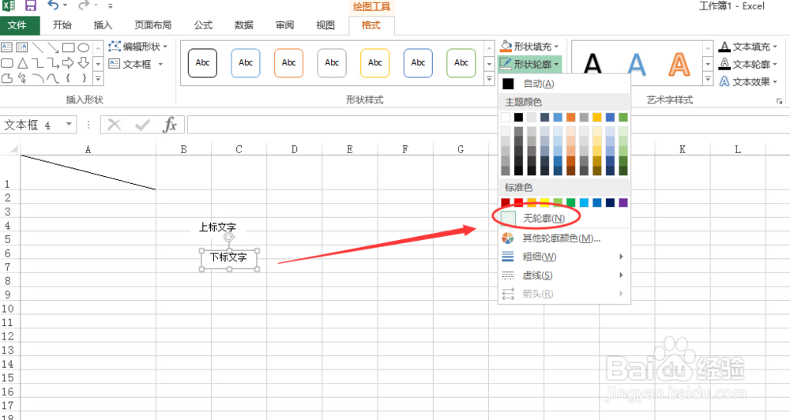790x420 pixels.
Task: Click the insert function fx icon
Action: (x=171, y=125)
